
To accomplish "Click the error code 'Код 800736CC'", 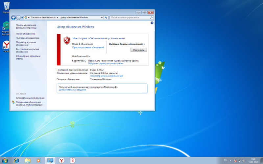I will 79,61.
